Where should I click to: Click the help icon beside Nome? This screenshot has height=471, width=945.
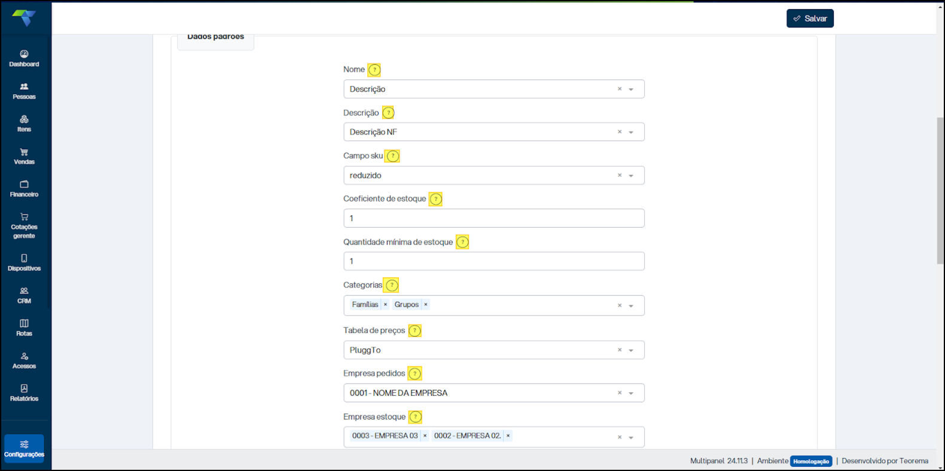(x=374, y=70)
